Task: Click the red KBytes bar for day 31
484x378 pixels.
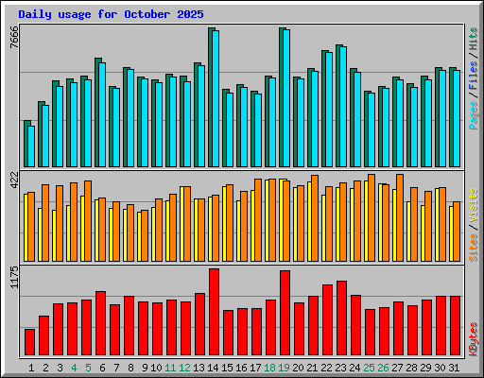Action: coord(455,326)
